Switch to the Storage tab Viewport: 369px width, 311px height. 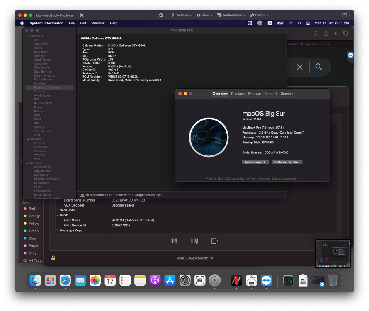click(x=255, y=94)
